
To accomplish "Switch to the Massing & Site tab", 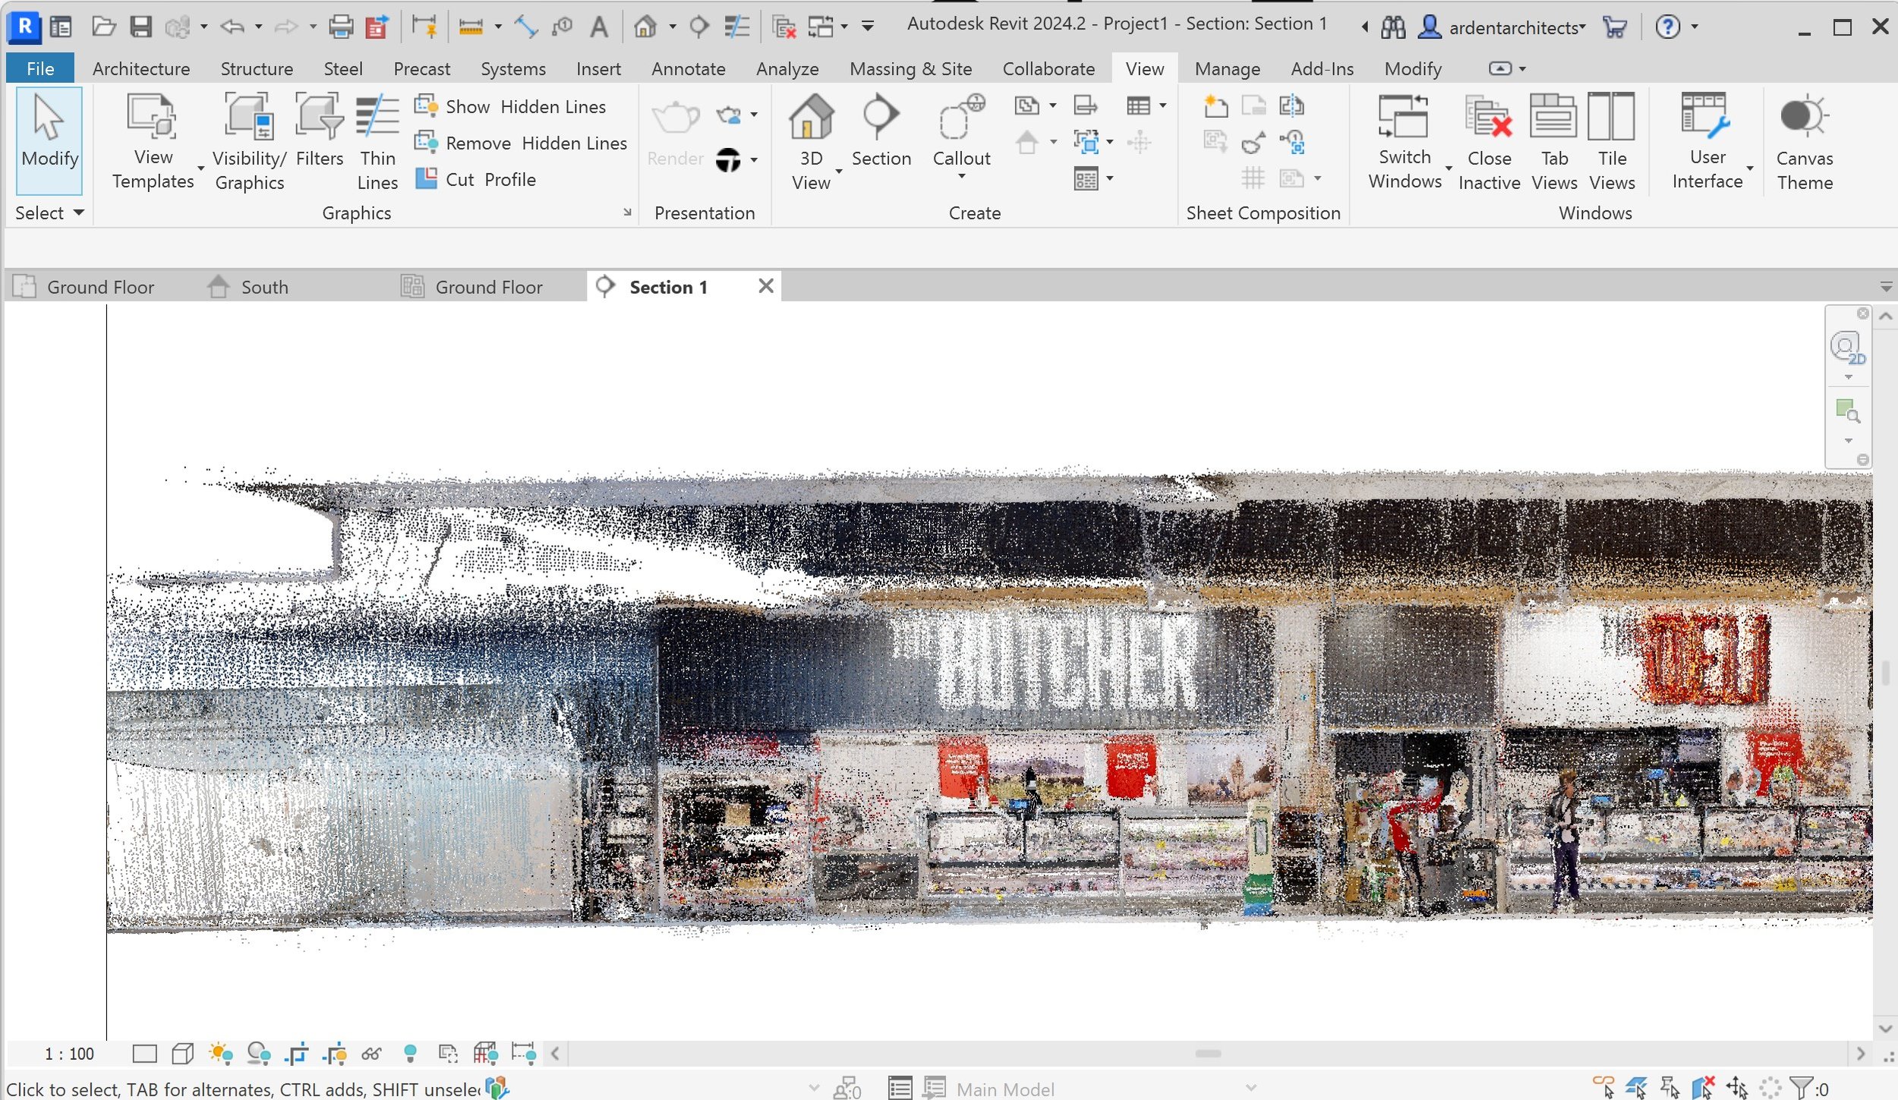I will [x=910, y=68].
